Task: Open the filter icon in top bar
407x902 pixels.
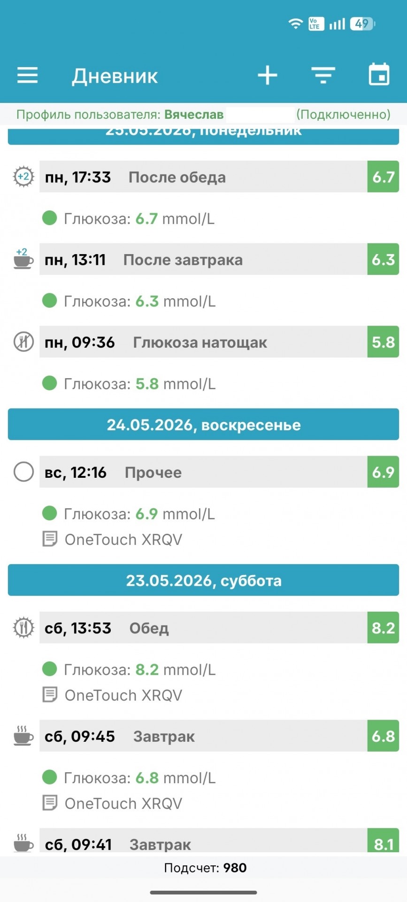Action: click(323, 75)
